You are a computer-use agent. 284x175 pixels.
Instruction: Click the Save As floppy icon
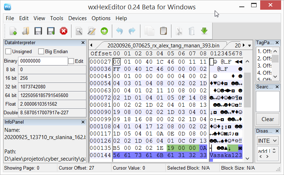pos(51,31)
